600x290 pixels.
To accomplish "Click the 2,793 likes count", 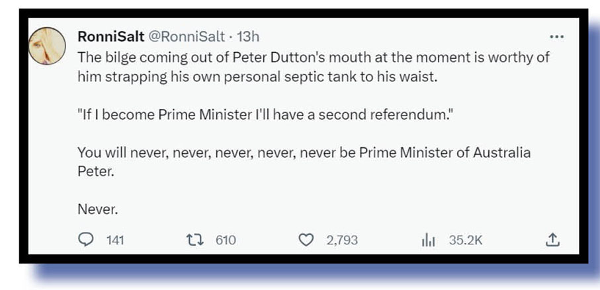I will coord(342,240).
